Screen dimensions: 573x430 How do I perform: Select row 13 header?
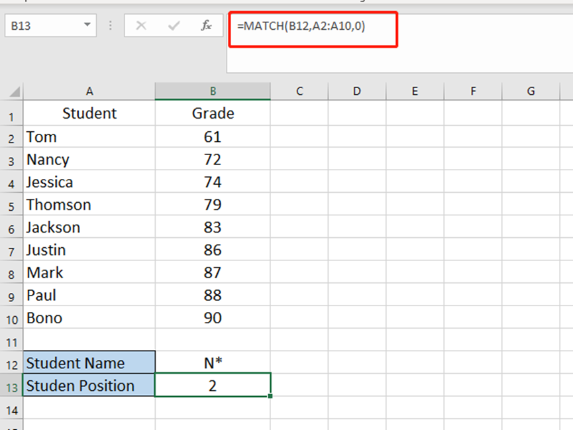[x=11, y=386]
